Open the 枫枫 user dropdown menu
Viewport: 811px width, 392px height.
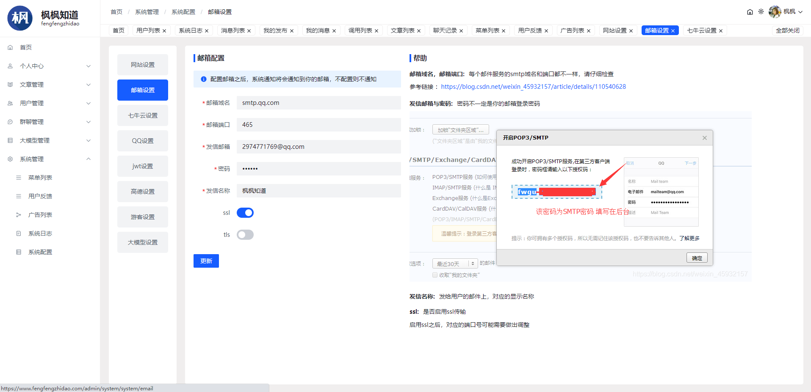[792, 12]
